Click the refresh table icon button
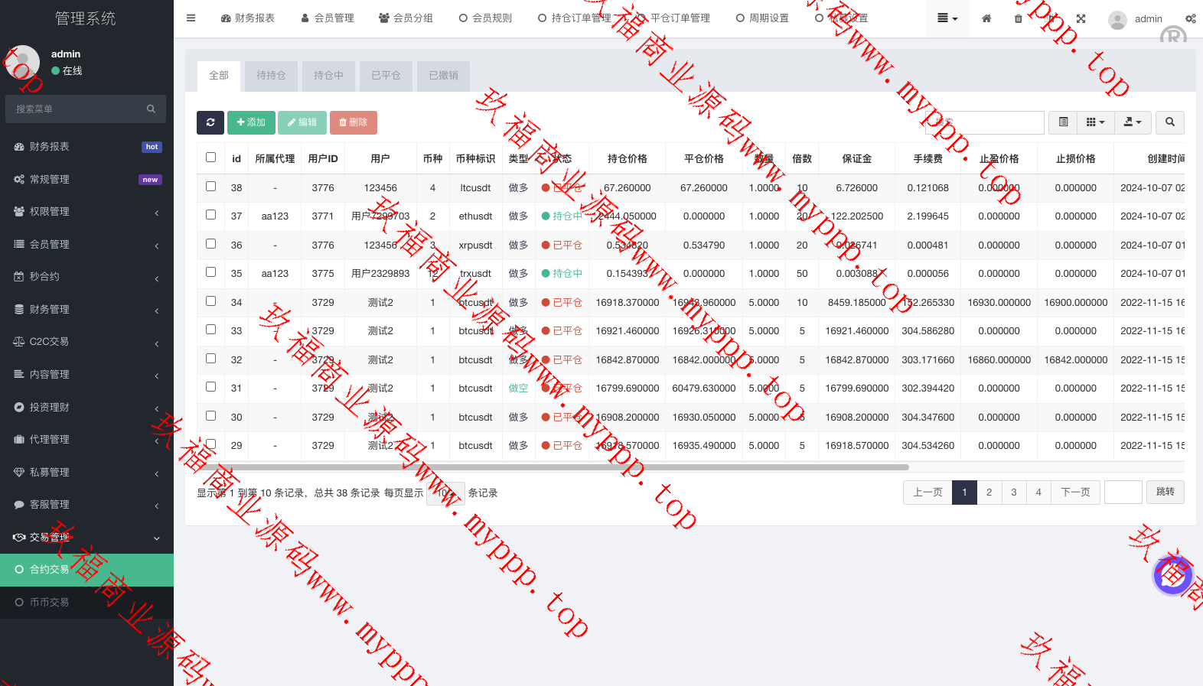The image size is (1203, 686). (210, 122)
